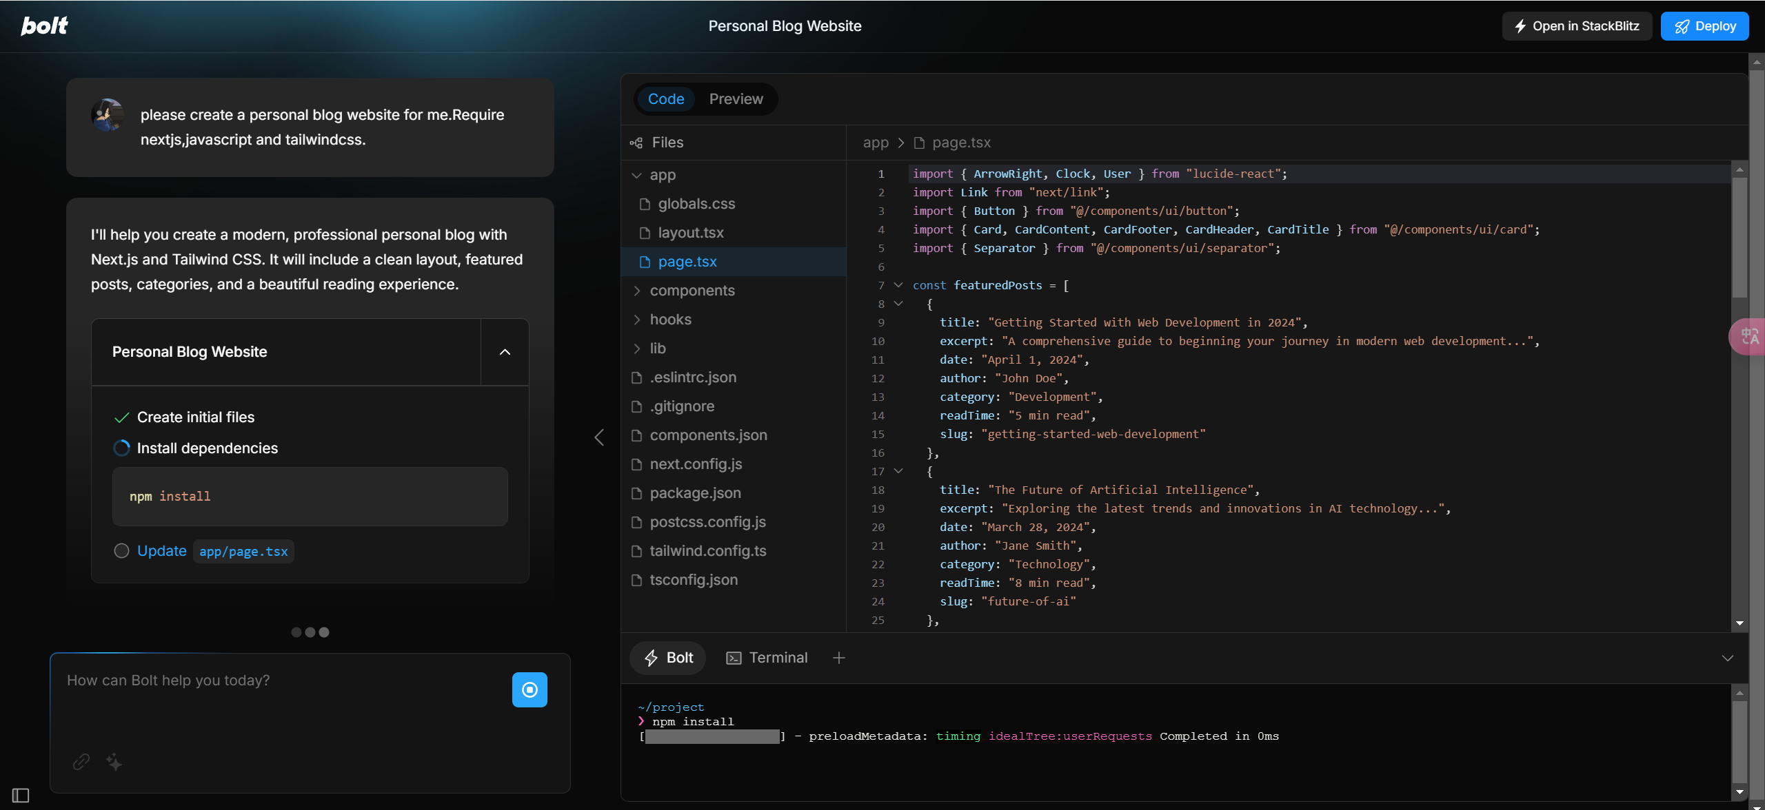Select the Bolt terminal tab

coord(667,658)
